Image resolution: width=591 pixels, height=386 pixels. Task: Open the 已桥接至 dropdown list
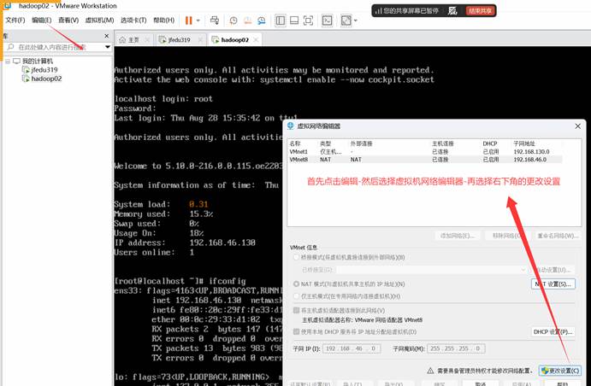432,270
